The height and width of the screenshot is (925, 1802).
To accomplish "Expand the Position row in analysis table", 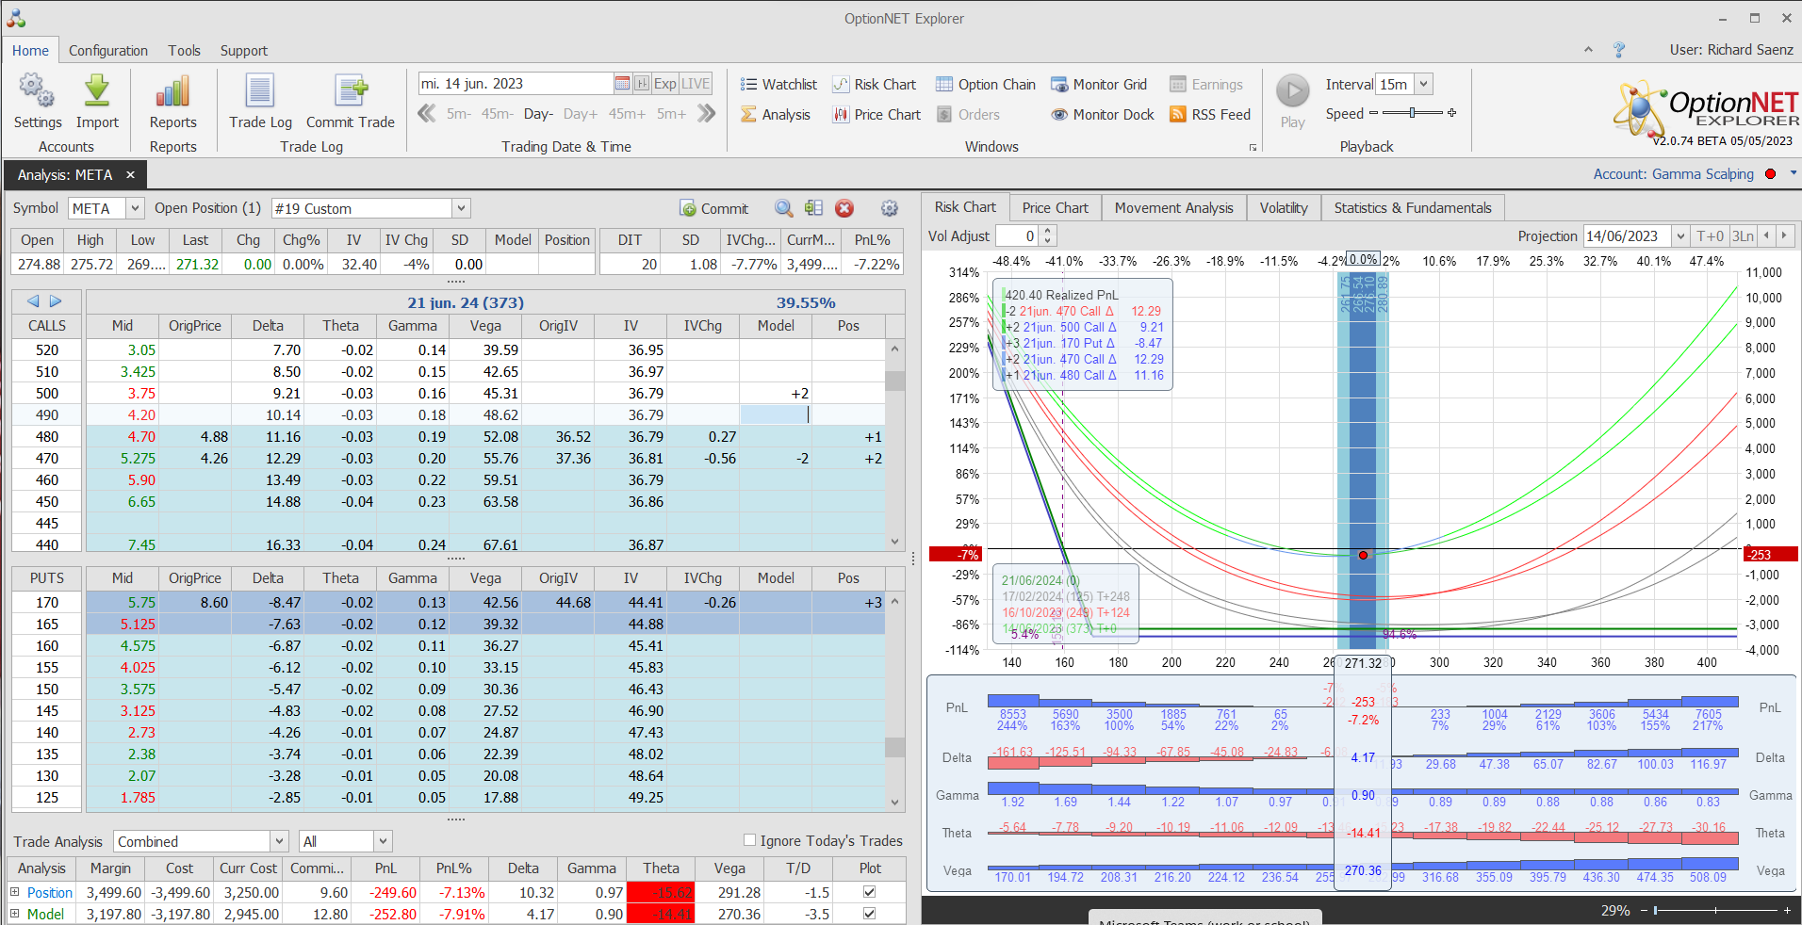I will (x=15, y=892).
